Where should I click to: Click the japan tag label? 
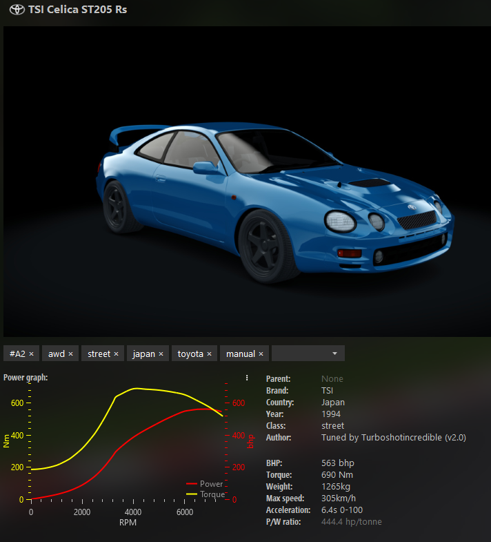(143, 354)
